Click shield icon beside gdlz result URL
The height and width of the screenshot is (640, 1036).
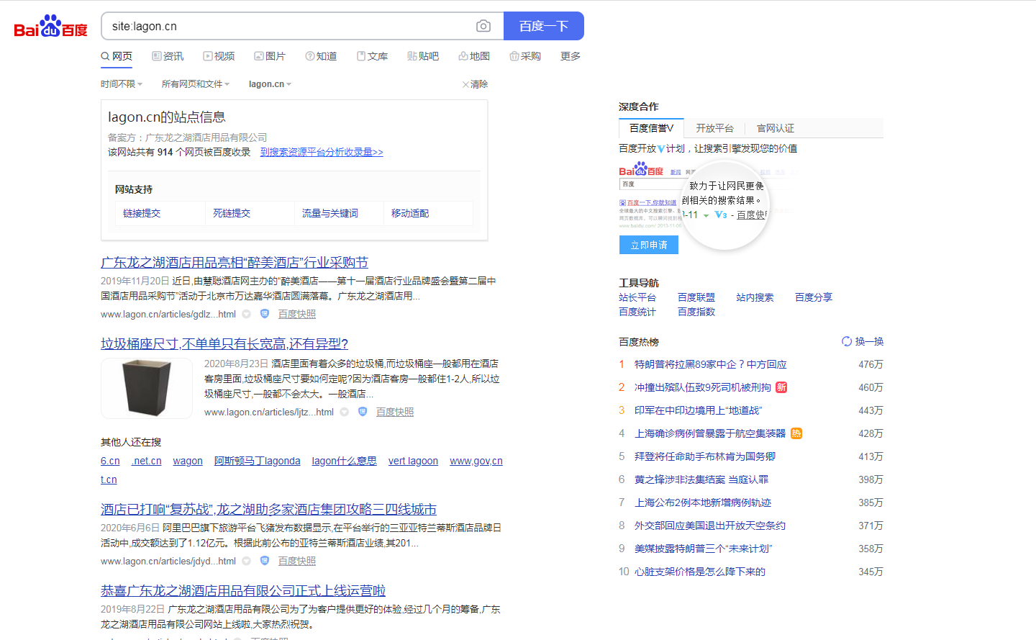[265, 314]
